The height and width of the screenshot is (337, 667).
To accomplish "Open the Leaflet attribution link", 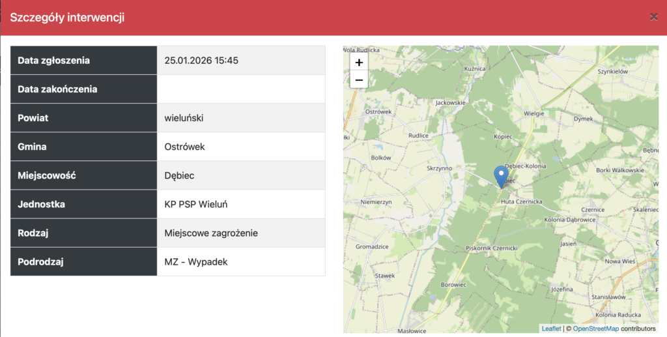I will coord(550,329).
